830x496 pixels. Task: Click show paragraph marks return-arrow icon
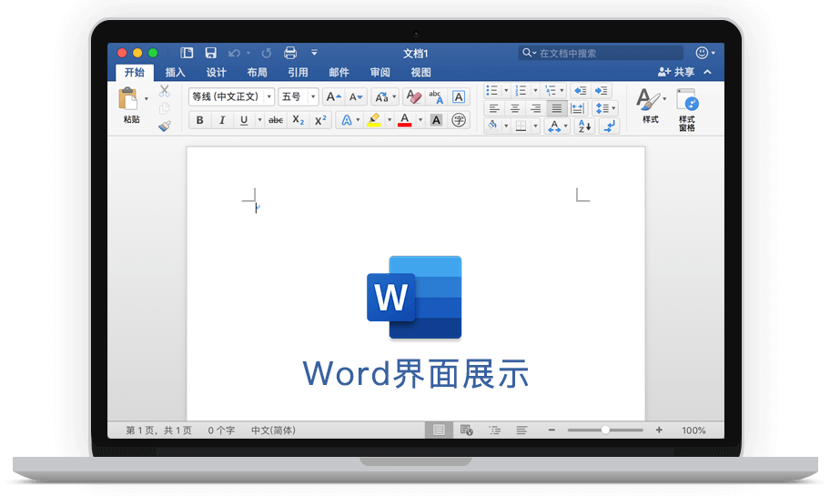tap(609, 126)
